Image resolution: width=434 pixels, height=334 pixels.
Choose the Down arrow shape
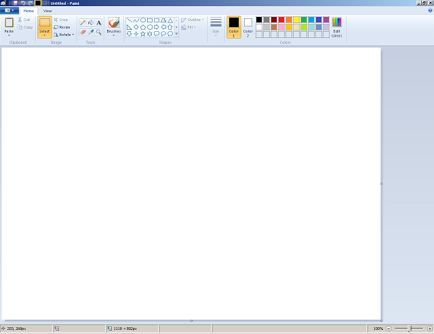[x=130, y=34]
